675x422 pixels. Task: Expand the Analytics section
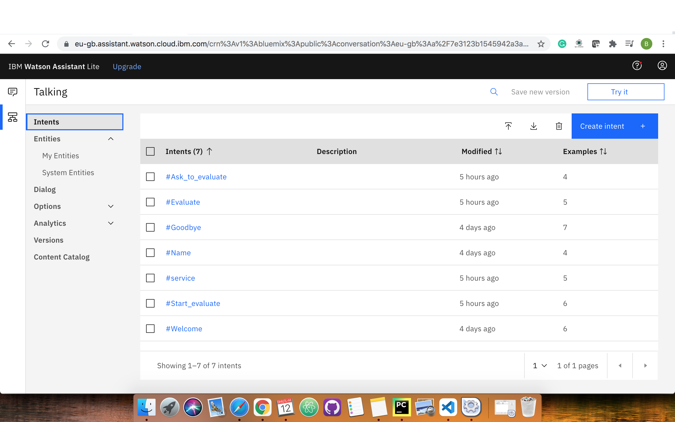(111, 223)
